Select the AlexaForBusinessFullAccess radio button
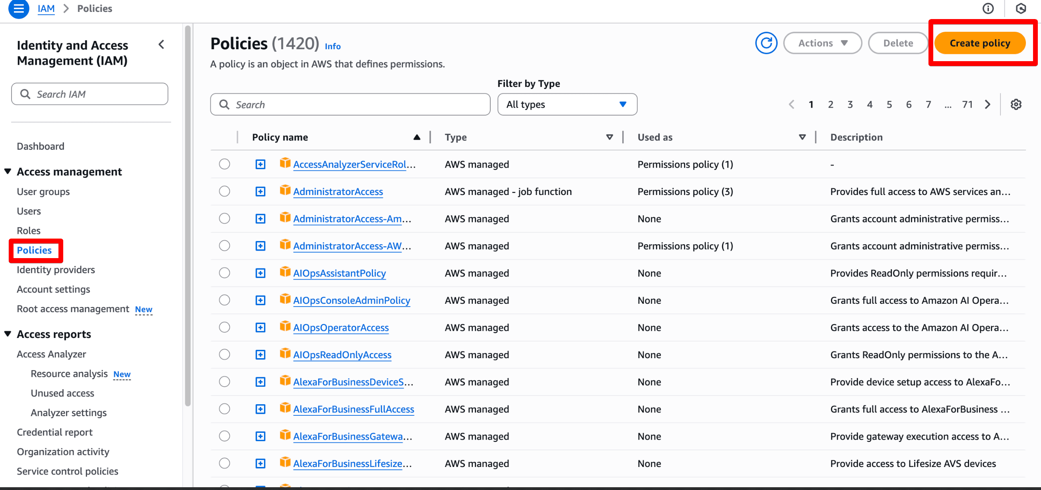Screen dimensions: 1041x490 [224, 409]
